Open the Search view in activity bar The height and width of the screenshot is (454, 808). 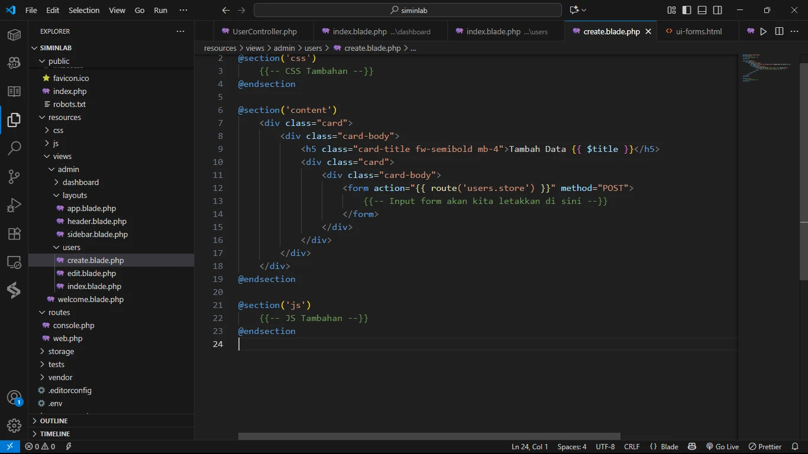14,148
